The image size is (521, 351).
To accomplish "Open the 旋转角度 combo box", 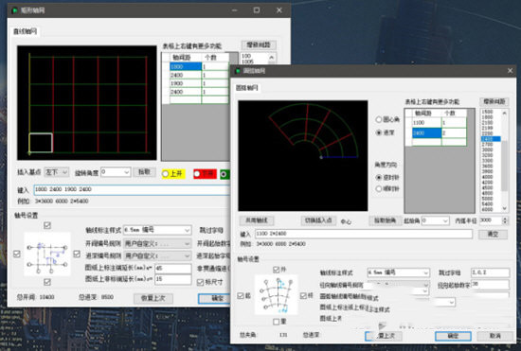I will 116,172.
